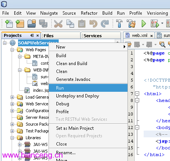Open the Debug Project dropdown arrow
Viewport: 170px width, 161px height.
tap(162, 23)
